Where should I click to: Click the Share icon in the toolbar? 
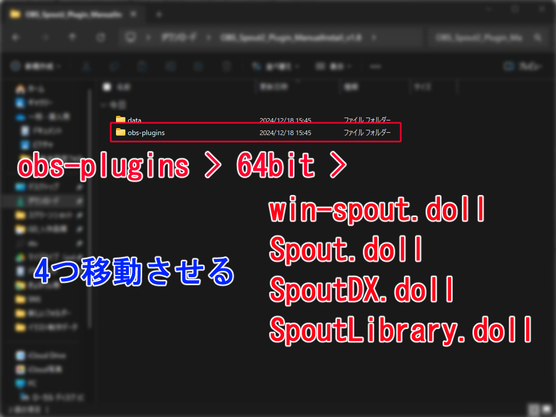pyautogui.click(x=198, y=66)
